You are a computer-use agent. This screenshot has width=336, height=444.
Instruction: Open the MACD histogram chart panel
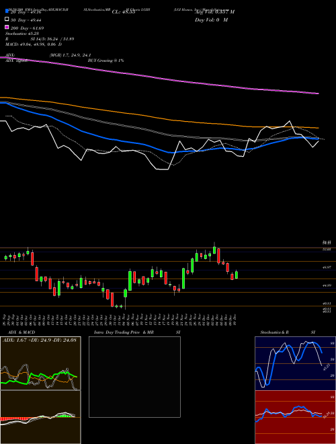point(40,417)
